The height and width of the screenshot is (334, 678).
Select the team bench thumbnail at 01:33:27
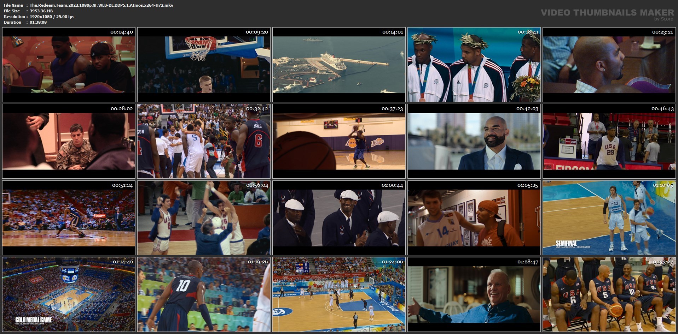(609, 294)
